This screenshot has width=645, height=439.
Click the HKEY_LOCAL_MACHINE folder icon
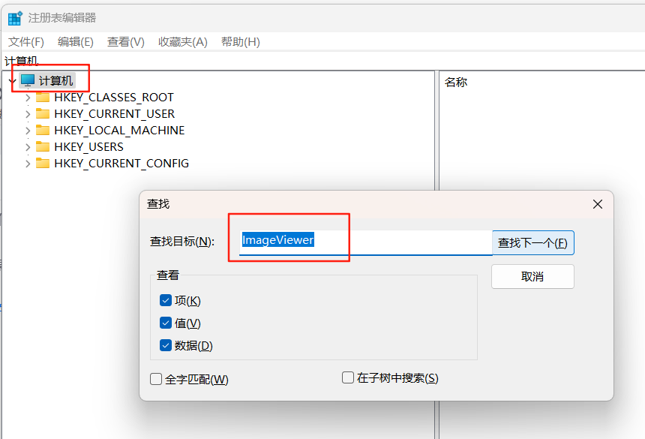point(43,131)
